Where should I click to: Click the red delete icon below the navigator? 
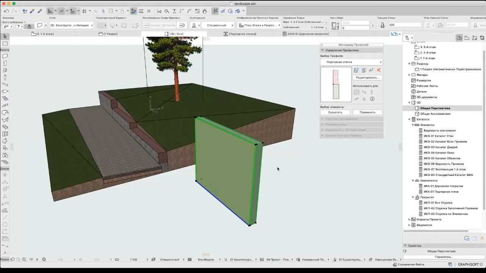click(482, 238)
